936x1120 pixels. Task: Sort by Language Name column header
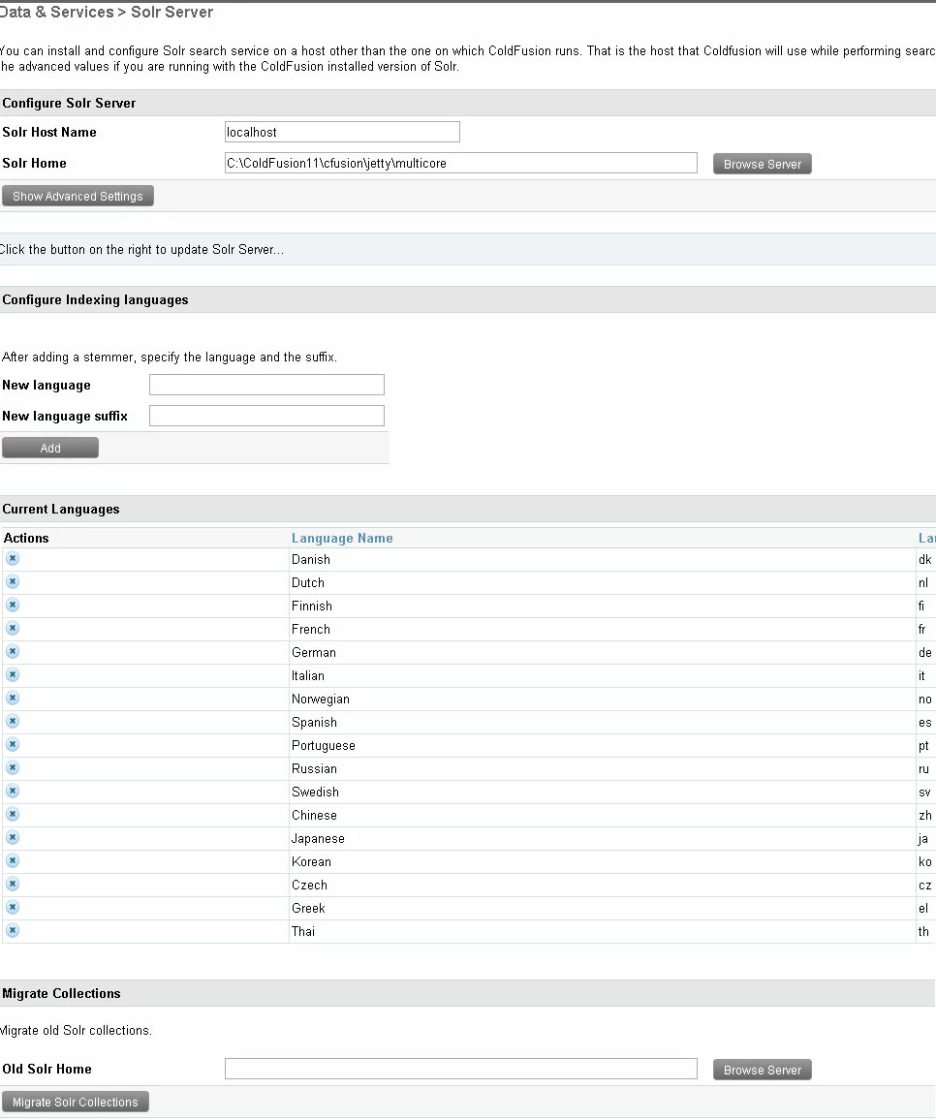coord(342,538)
